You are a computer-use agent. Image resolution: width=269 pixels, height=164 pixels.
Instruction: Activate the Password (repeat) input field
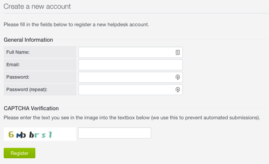131,89
